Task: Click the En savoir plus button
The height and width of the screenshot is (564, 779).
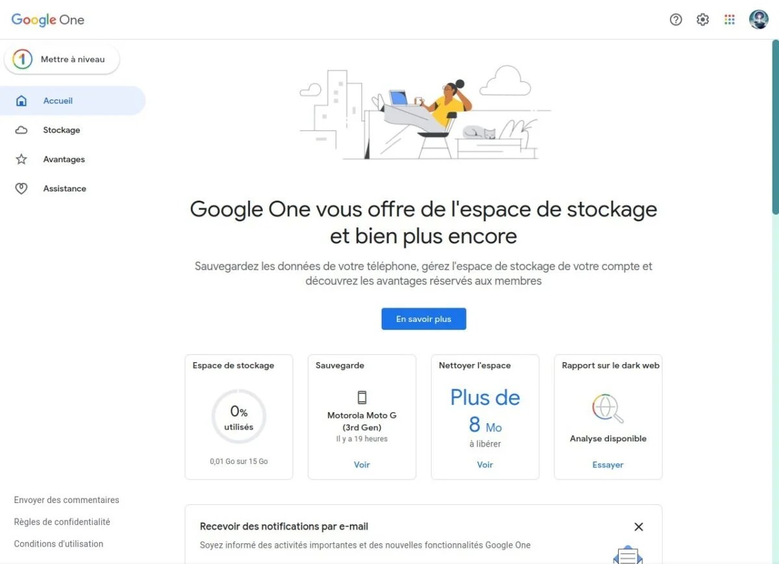Action: point(423,319)
